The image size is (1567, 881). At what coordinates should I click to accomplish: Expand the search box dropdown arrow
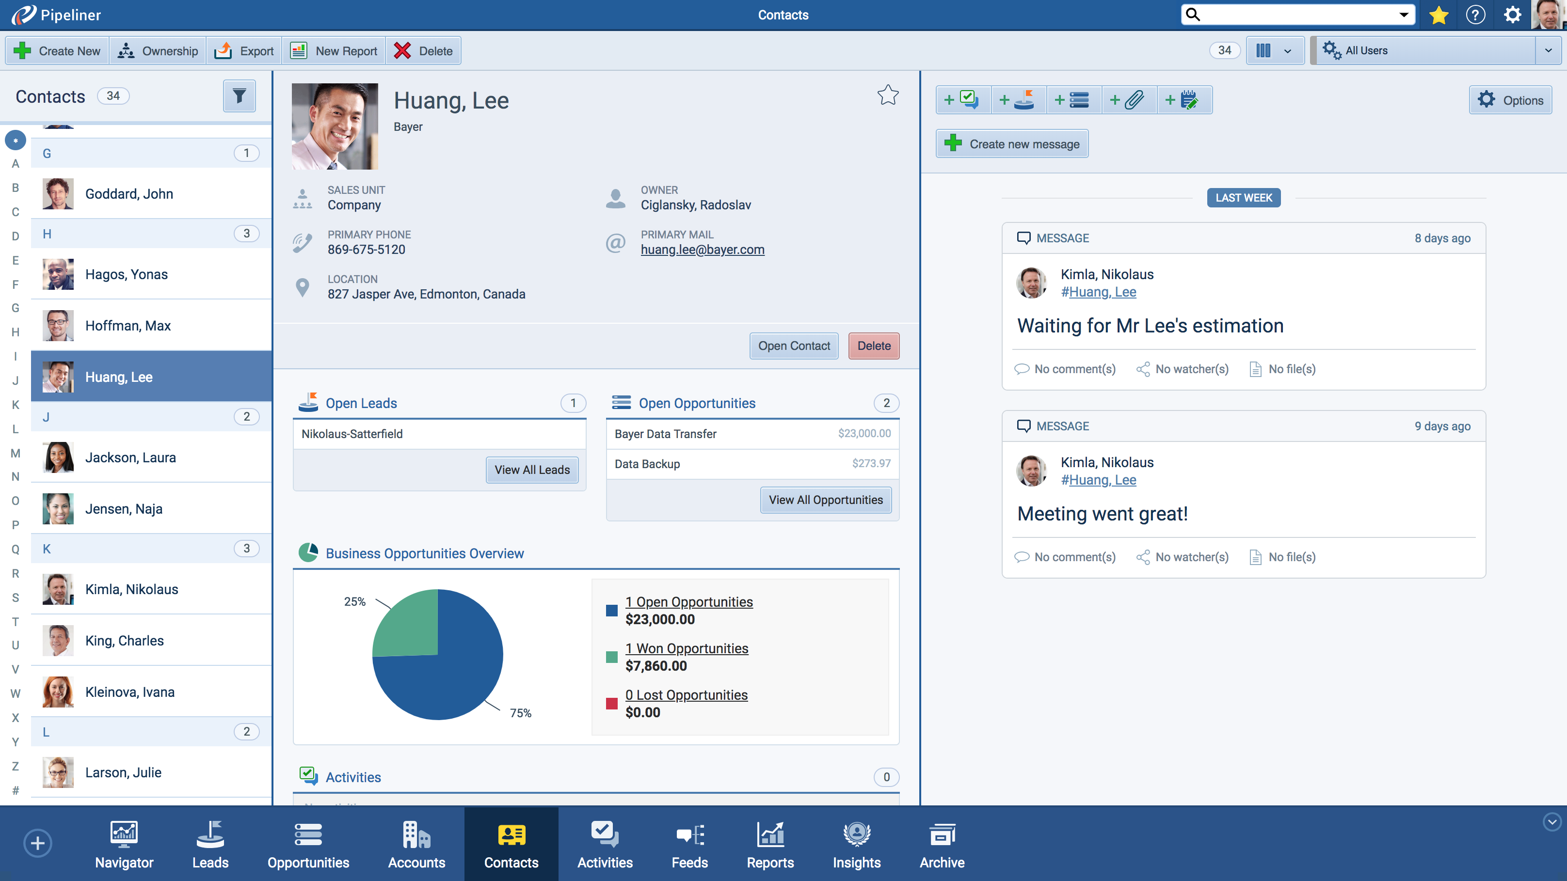click(1404, 15)
